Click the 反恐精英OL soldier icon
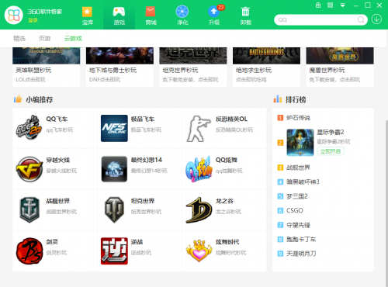The height and width of the screenshot is (287, 388). coord(199,129)
